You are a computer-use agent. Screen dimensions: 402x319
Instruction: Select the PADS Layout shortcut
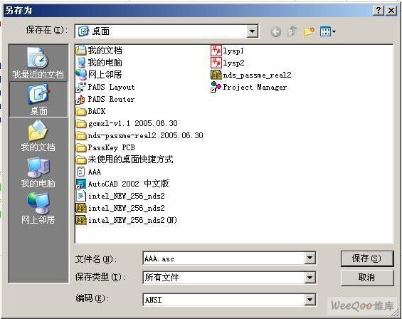[x=105, y=87]
